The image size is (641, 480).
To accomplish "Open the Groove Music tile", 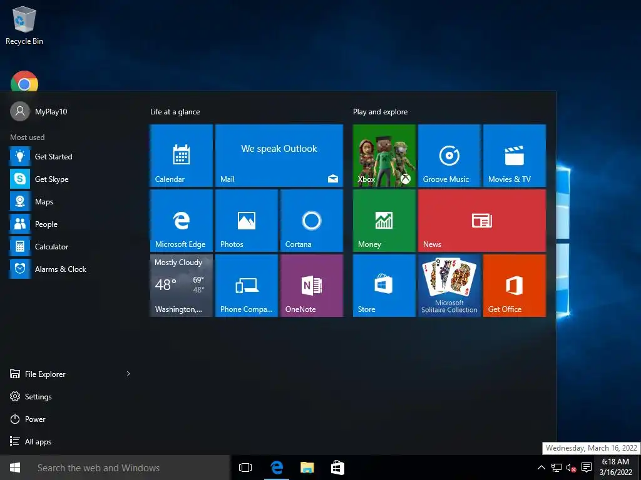I will pos(449,156).
